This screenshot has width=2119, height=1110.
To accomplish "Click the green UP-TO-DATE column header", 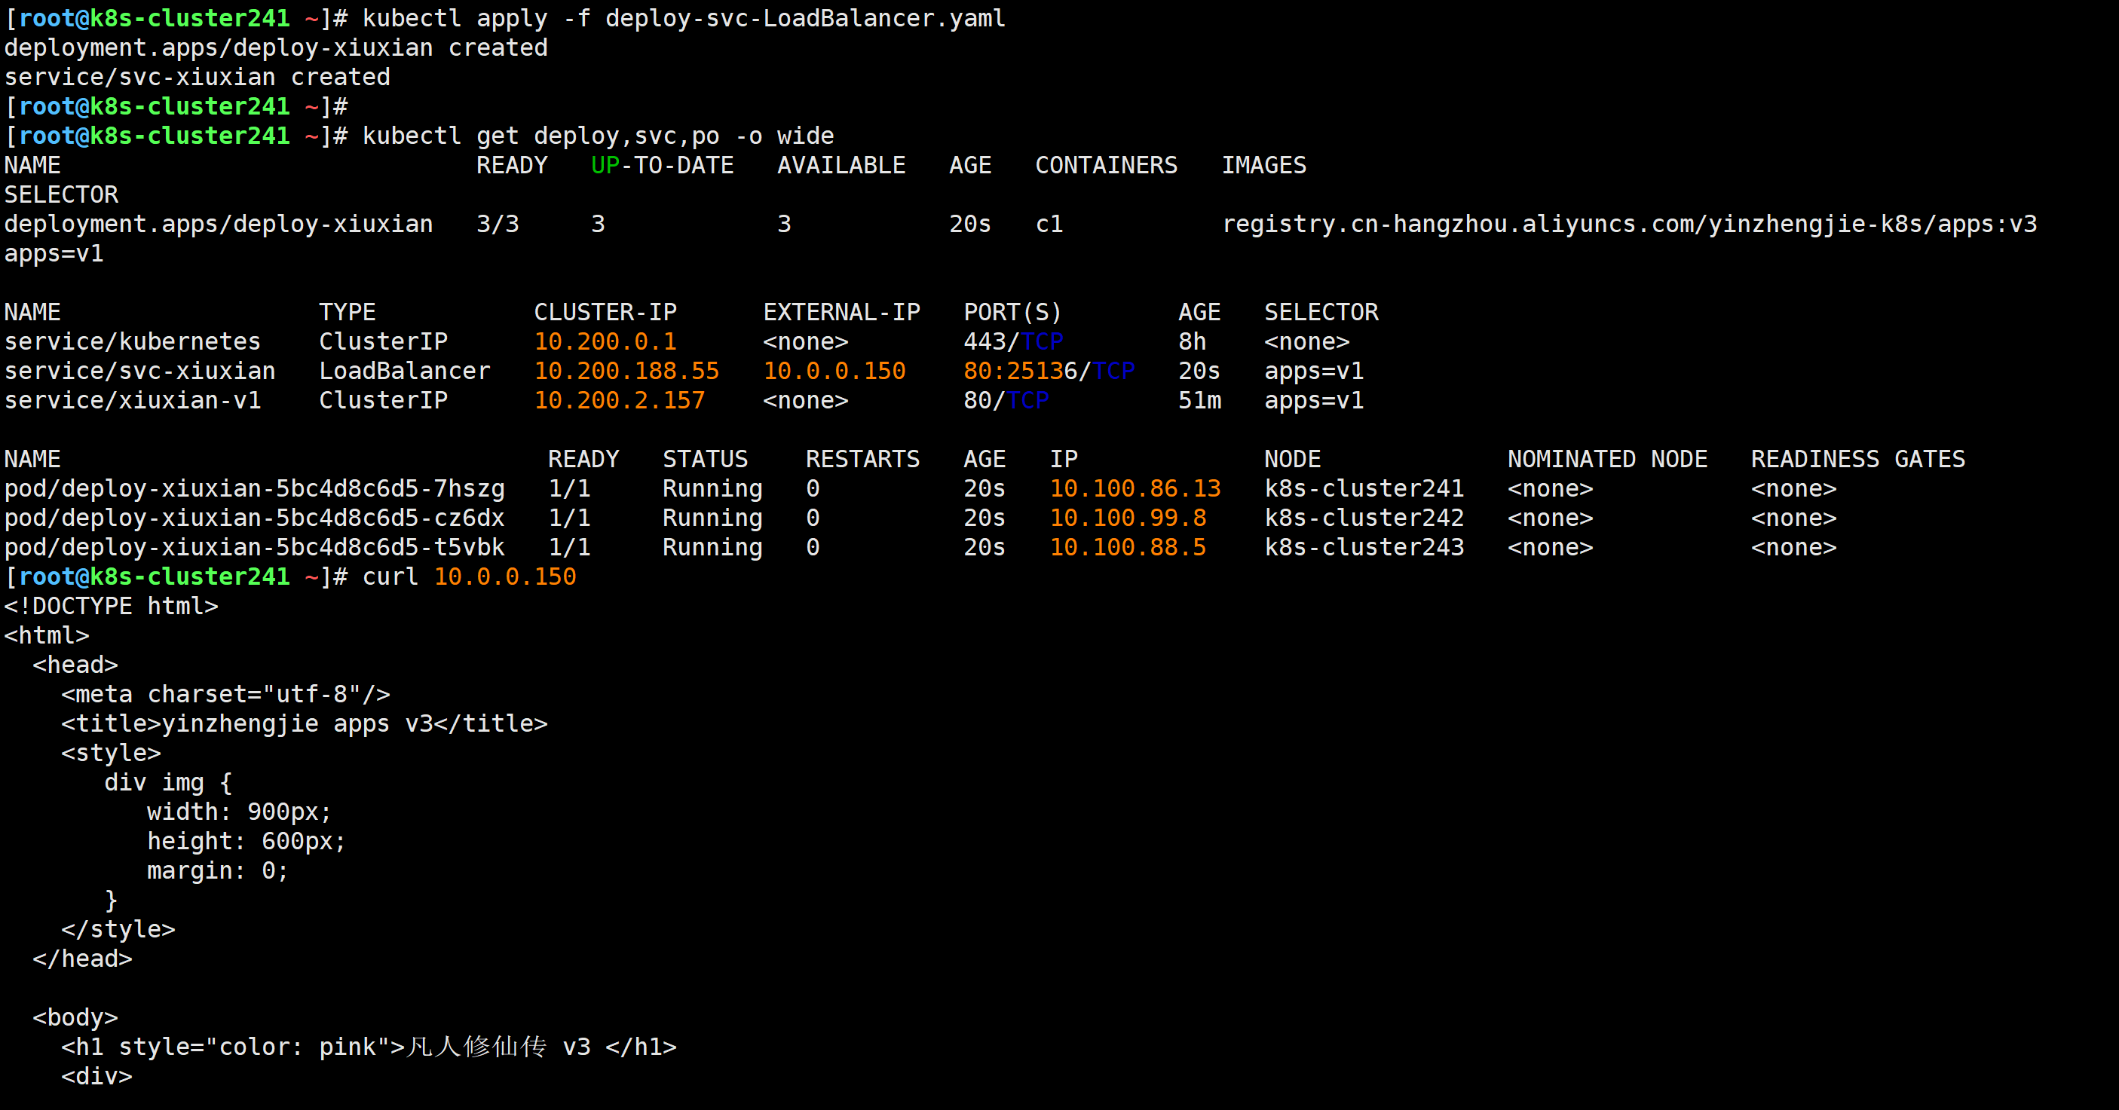I will click(662, 165).
